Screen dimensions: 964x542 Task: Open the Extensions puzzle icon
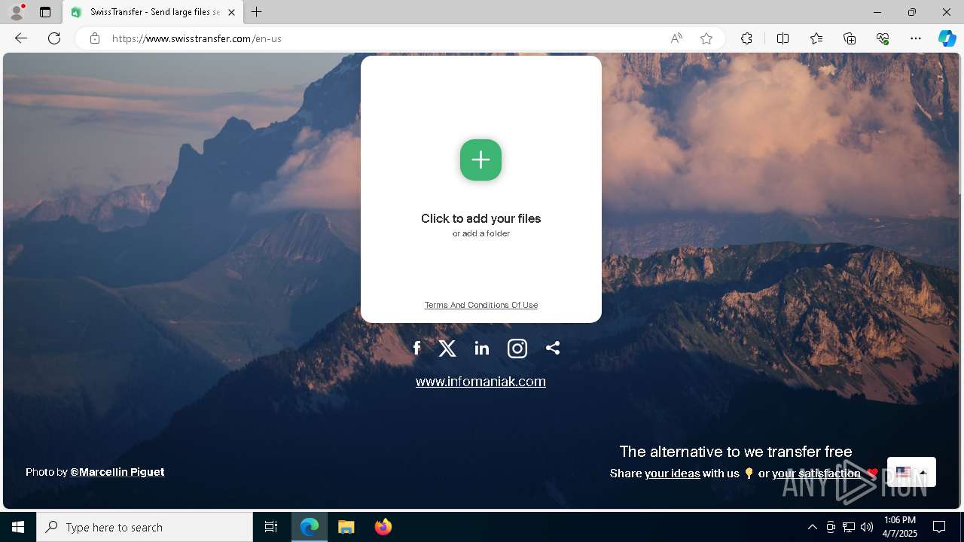point(746,38)
